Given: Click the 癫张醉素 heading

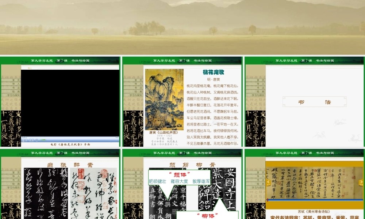Looking at the screenshot, I should point(70,165).
